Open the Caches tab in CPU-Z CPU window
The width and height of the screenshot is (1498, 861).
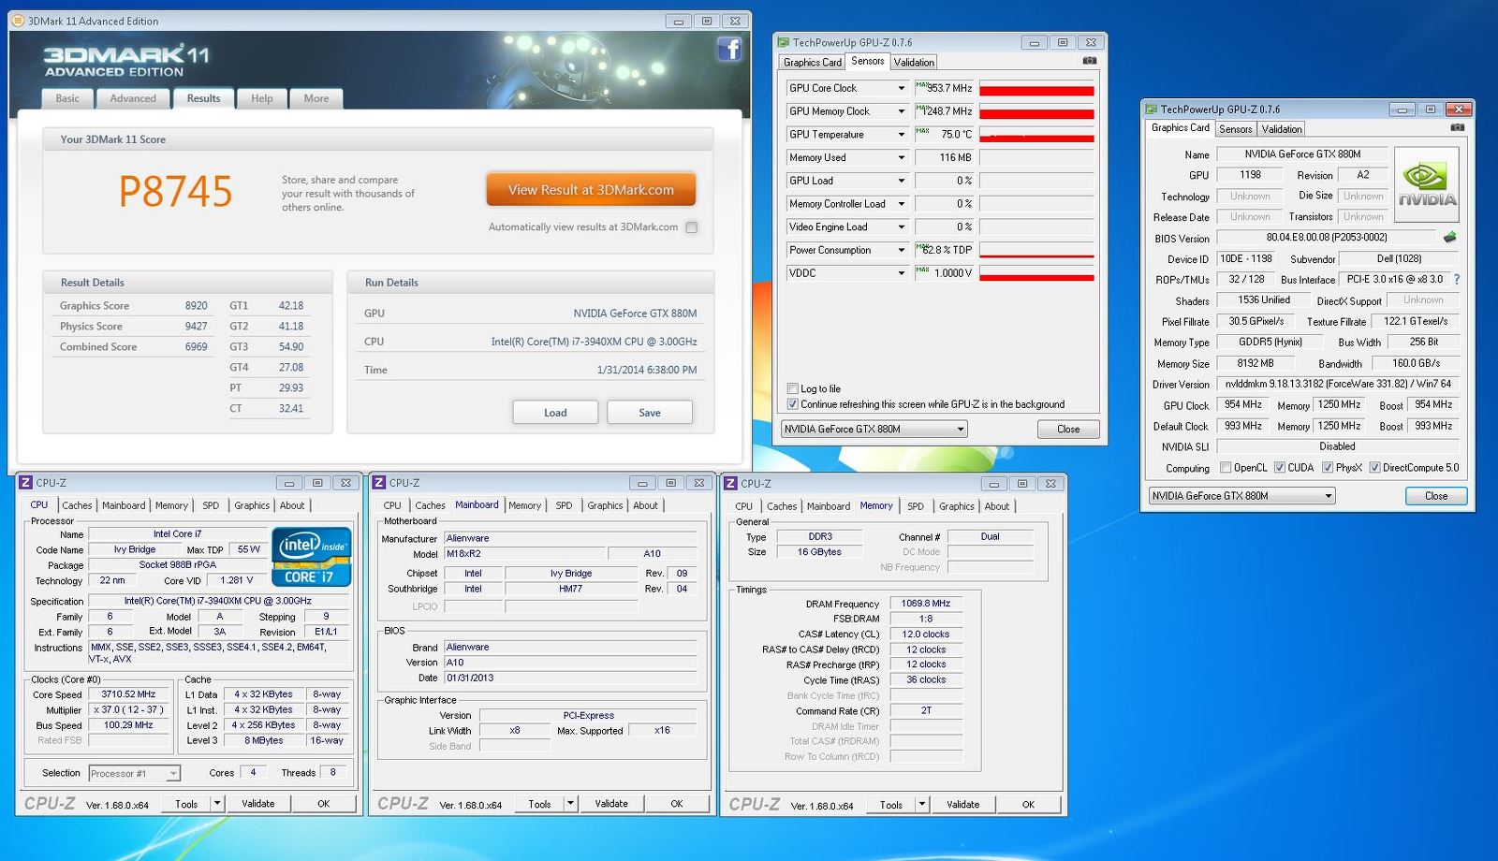point(77,505)
